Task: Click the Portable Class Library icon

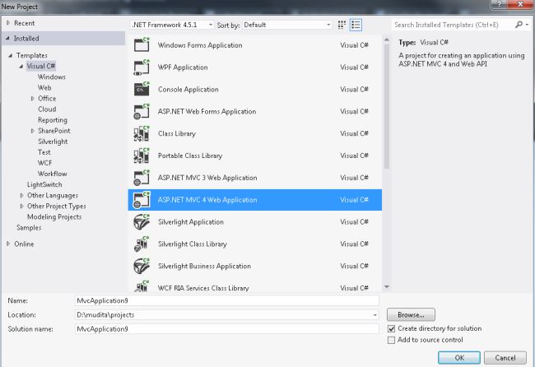Action: point(142,156)
